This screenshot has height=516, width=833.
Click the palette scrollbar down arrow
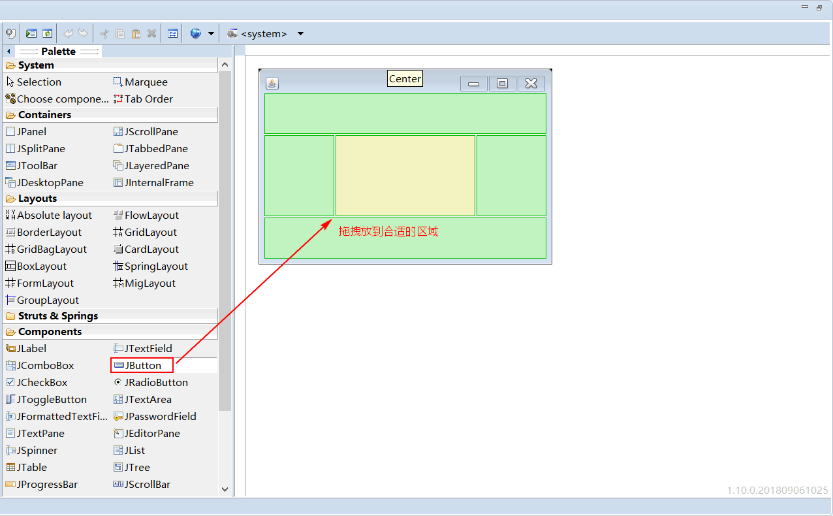click(x=225, y=489)
